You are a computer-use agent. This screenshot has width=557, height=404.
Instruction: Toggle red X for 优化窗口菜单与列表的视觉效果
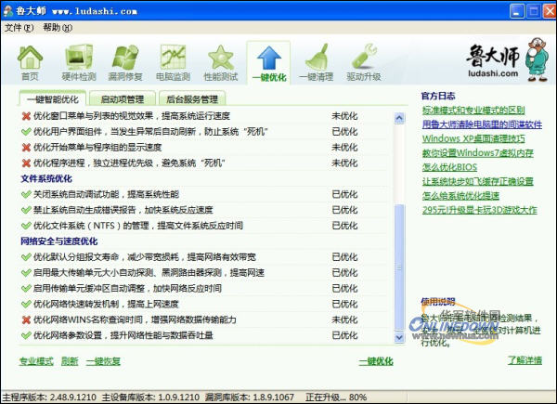tap(26, 116)
